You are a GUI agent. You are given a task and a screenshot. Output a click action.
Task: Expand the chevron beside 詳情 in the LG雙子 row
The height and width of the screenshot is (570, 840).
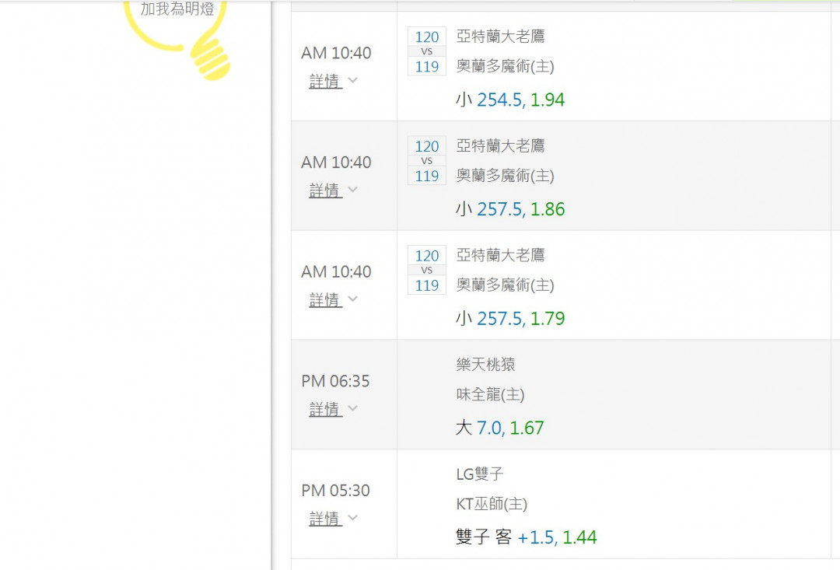pos(352,517)
